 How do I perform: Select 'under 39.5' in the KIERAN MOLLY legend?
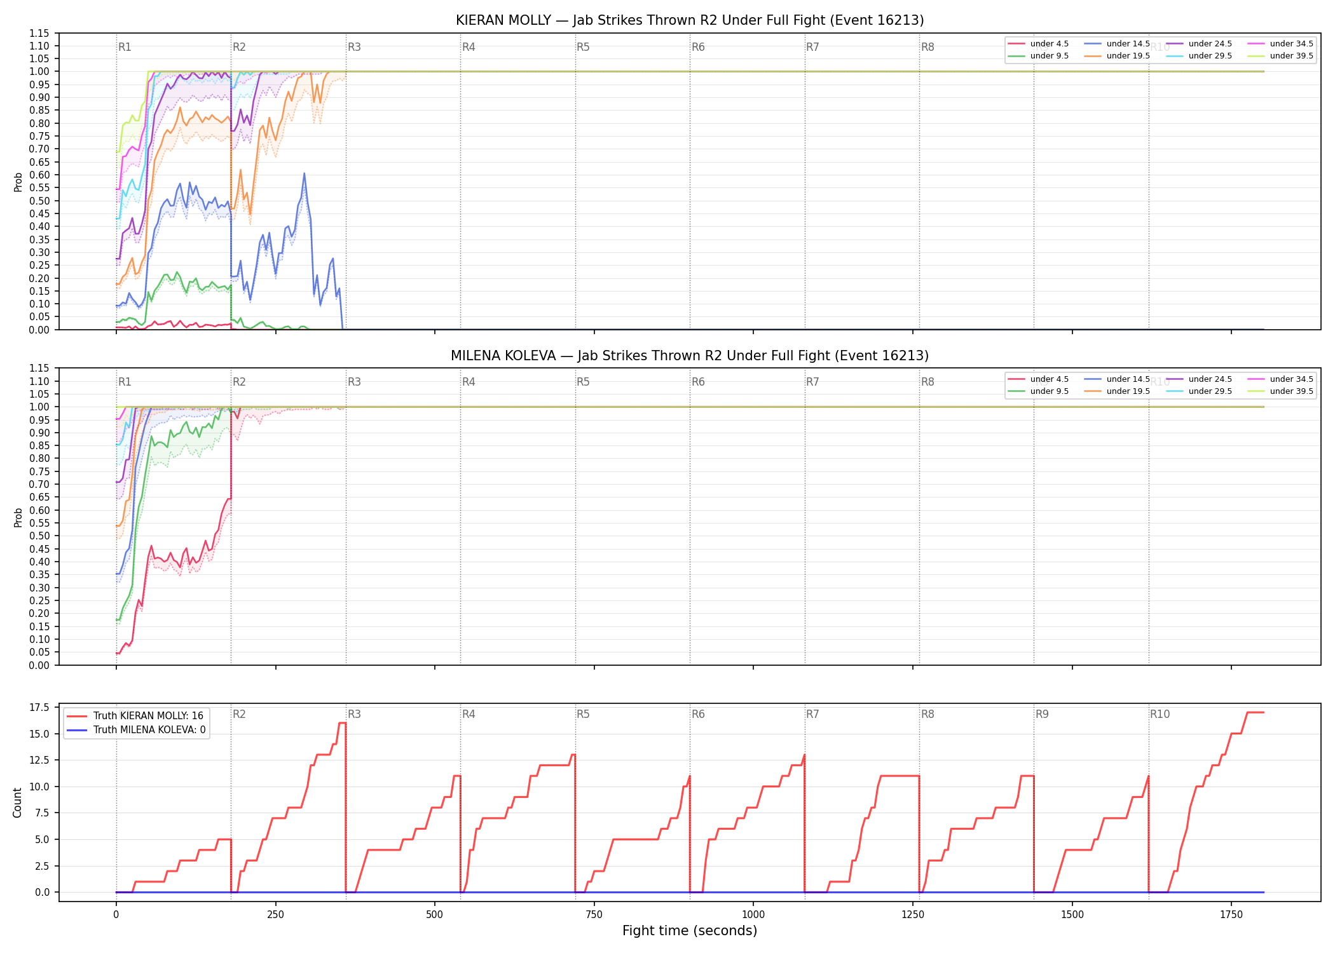coord(1281,56)
